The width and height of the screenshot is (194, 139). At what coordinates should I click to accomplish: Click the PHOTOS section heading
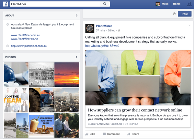pyautogui.click(x=10, y=57)
